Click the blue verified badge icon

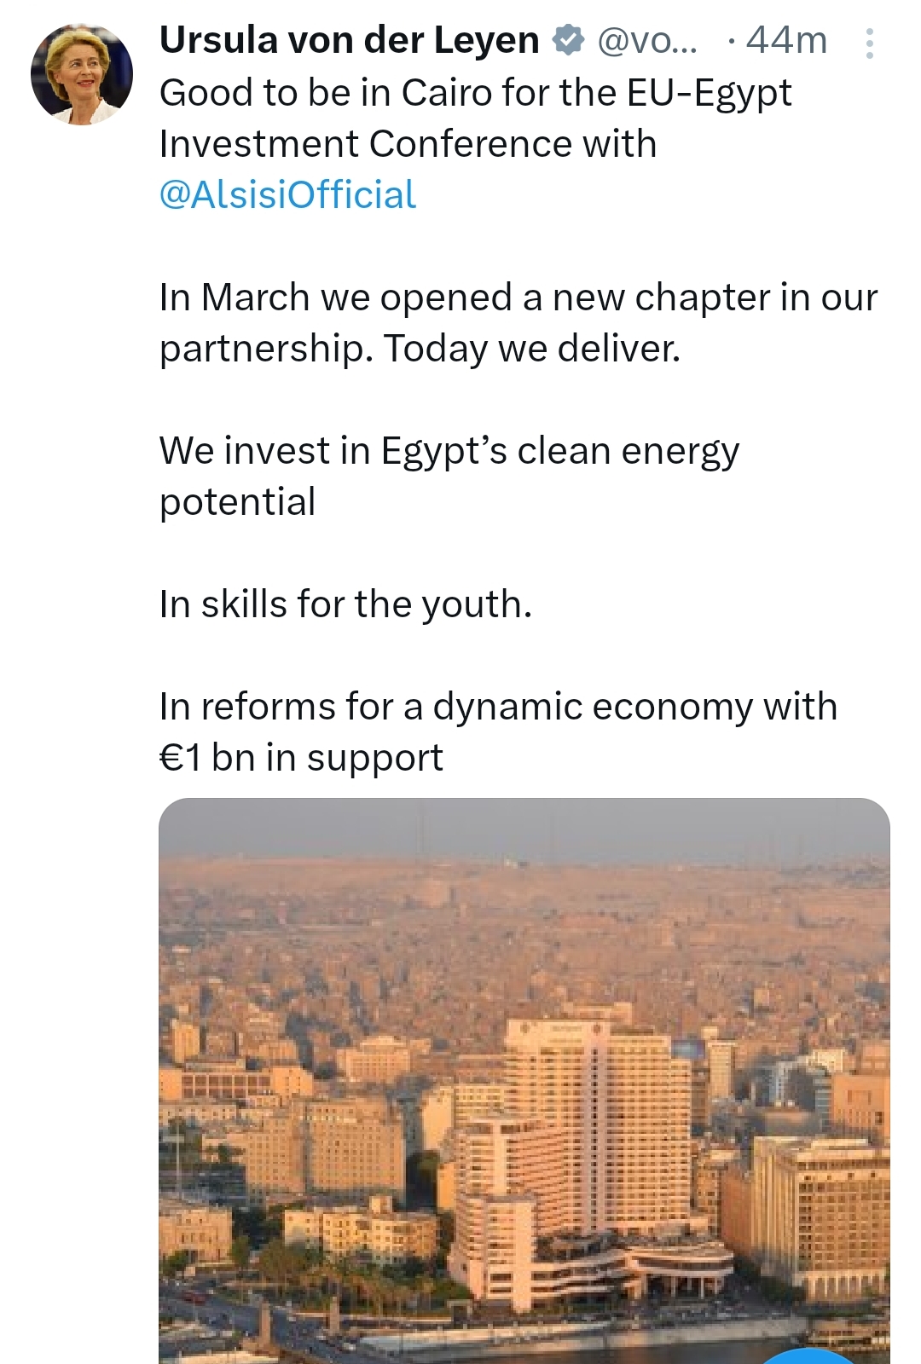point(568,40)
